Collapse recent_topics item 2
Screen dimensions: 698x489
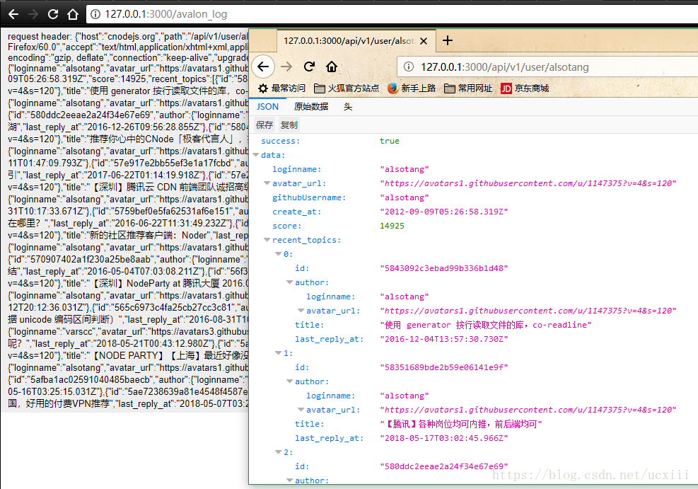(278, 452)
